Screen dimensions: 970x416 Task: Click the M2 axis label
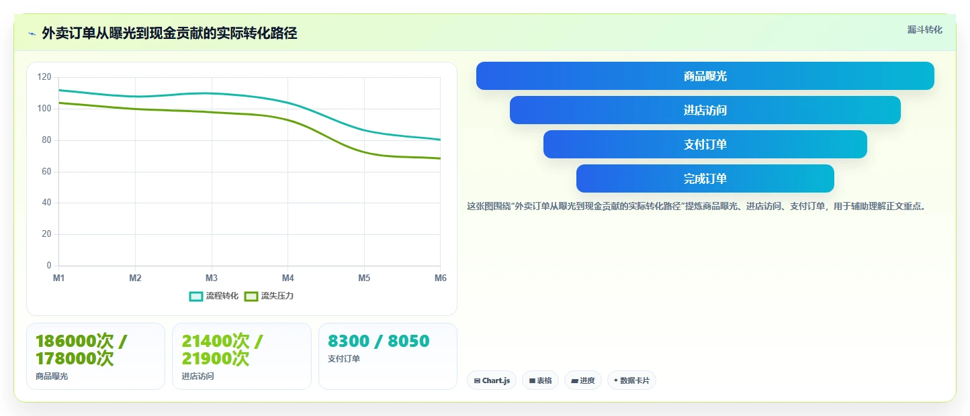[x=135, y=278]
